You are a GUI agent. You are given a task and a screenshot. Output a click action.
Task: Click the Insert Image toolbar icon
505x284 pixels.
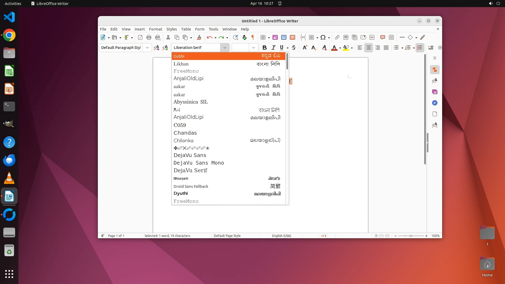click(x=275, y=37)
